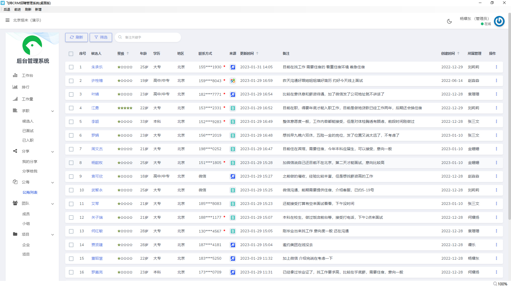Focus the 备注关键字 search field
This screenshot has height=287, width=511.
click(149, 37)
